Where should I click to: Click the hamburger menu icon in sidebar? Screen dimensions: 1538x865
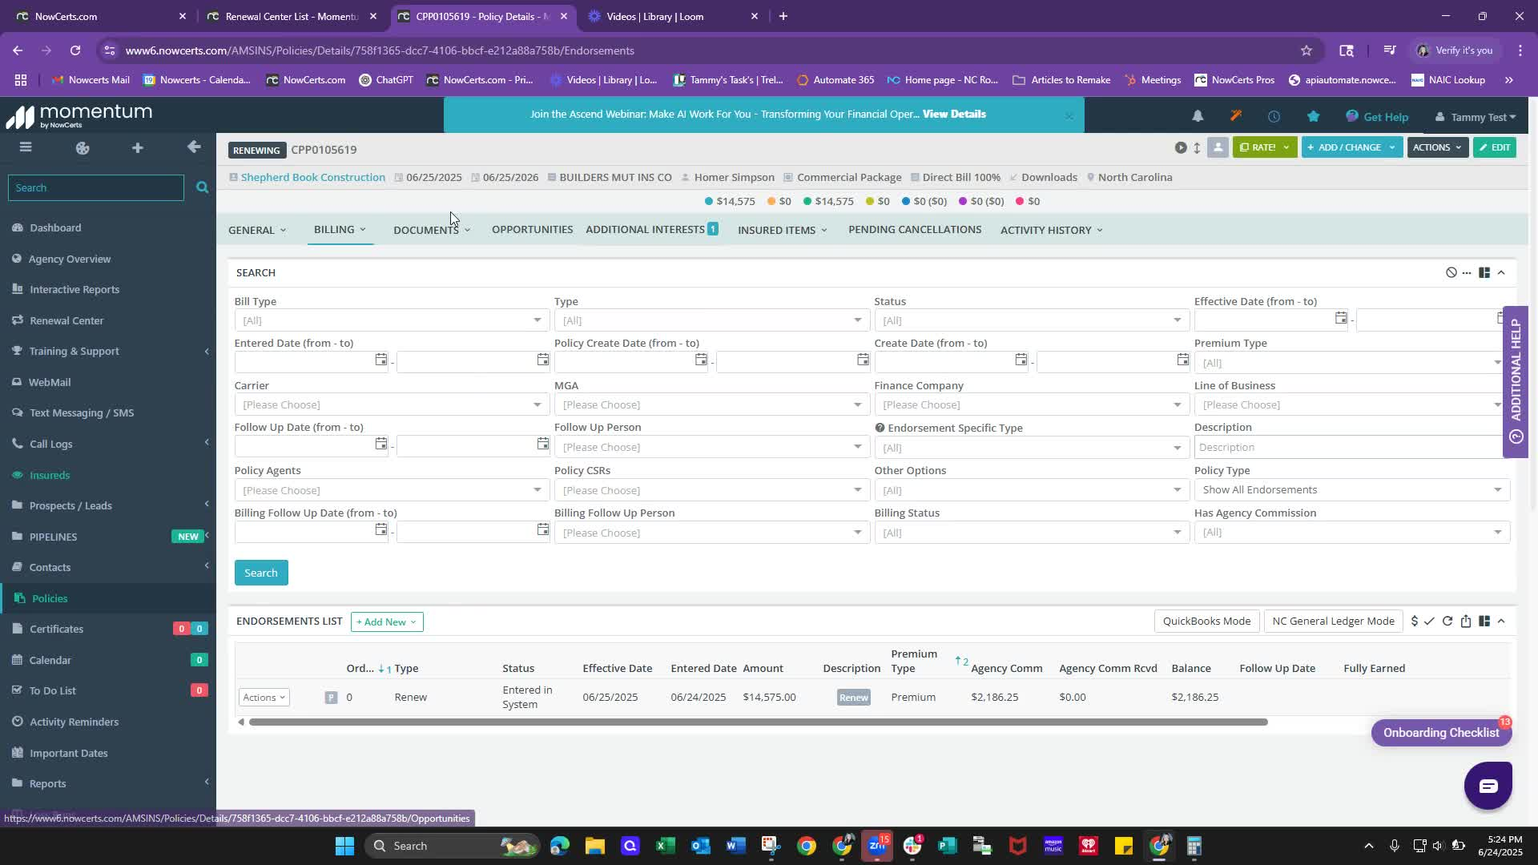point(26,147)
